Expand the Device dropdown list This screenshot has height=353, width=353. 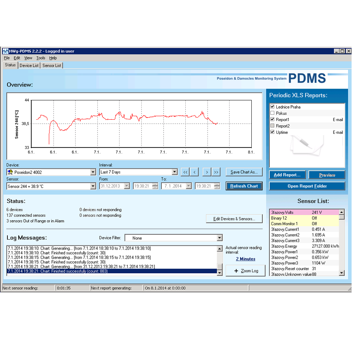click(x=93, y=172)
